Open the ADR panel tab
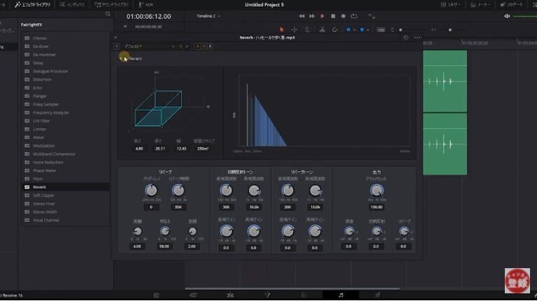The width and height of the screenshot is (537, 301). [146, 4]
